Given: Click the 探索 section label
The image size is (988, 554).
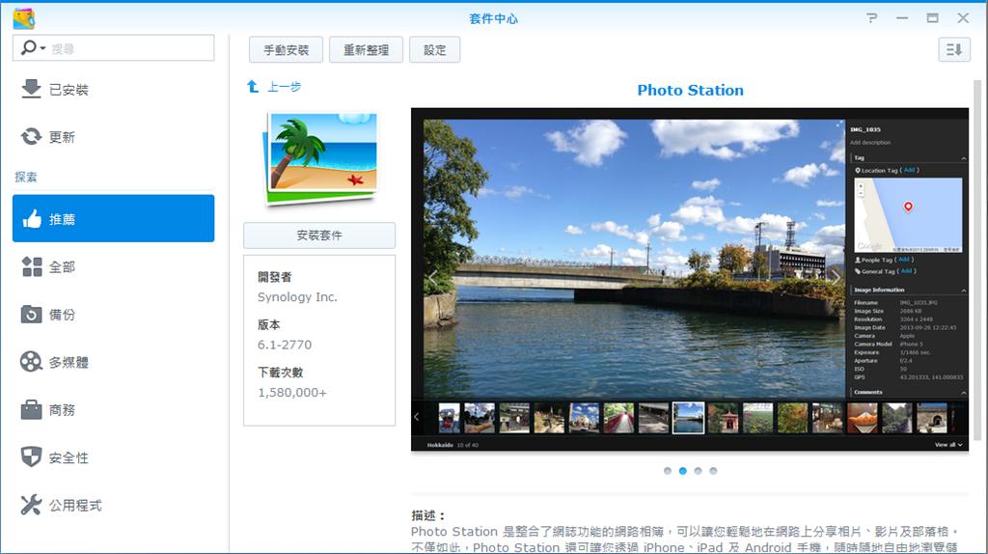Looking at the screenshot, I should pyautogui.click(x=26, y=177).
